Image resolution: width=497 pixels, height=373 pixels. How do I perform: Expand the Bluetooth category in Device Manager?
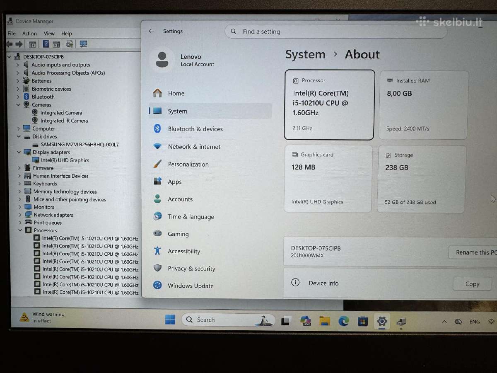point(18,97)
